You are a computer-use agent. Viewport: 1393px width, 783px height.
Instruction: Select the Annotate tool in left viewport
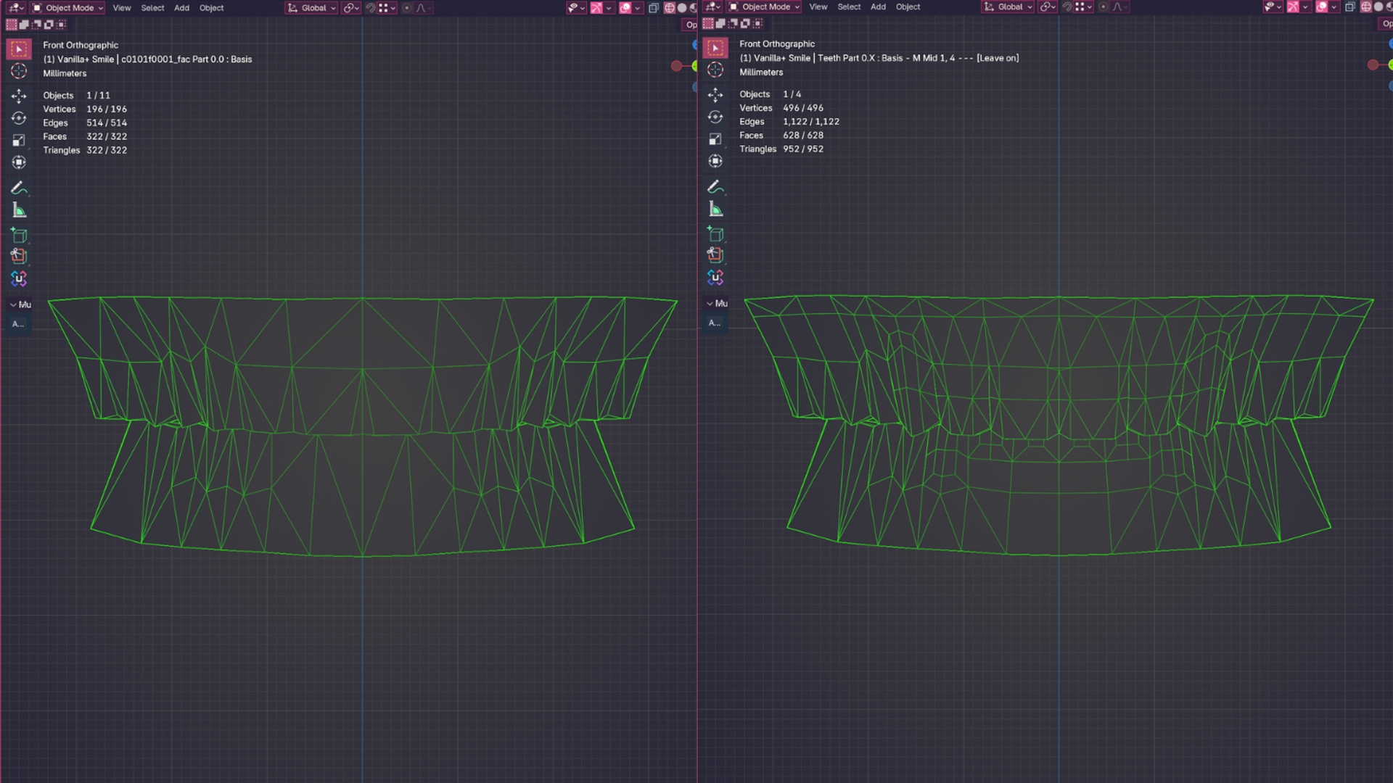pyautogui.click(x=19, y=188)
